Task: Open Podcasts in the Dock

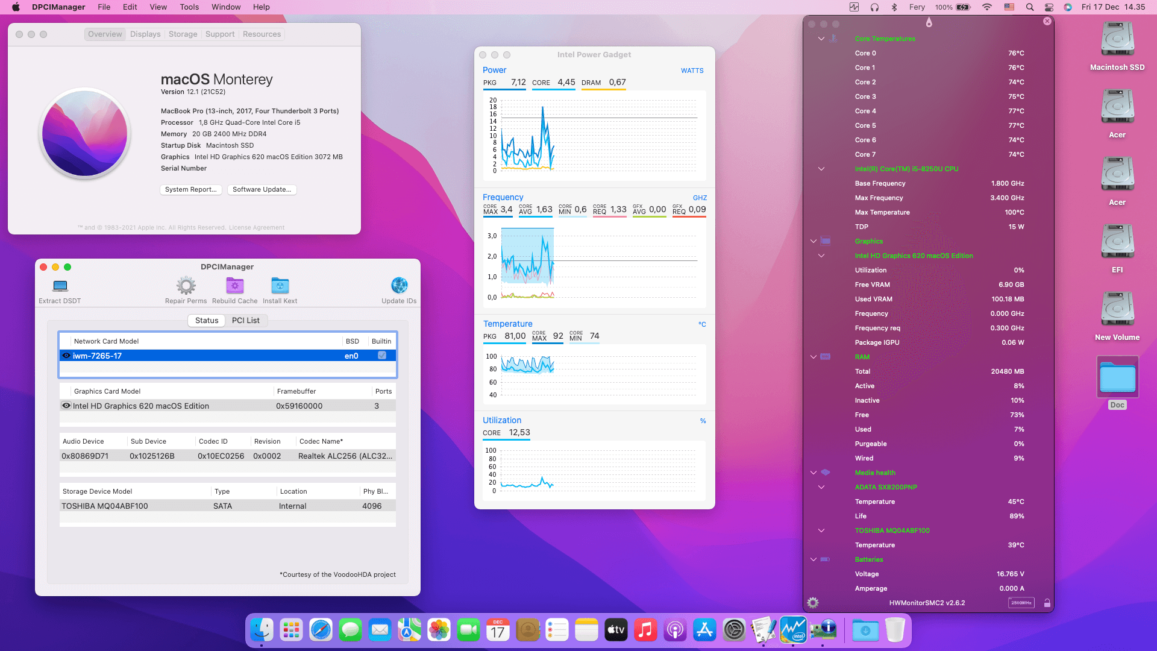Action: point(675,631)
